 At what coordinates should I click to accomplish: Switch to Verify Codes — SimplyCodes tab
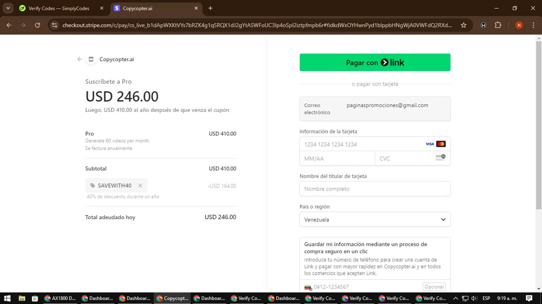pyautogui.click(x=59, y=8)
